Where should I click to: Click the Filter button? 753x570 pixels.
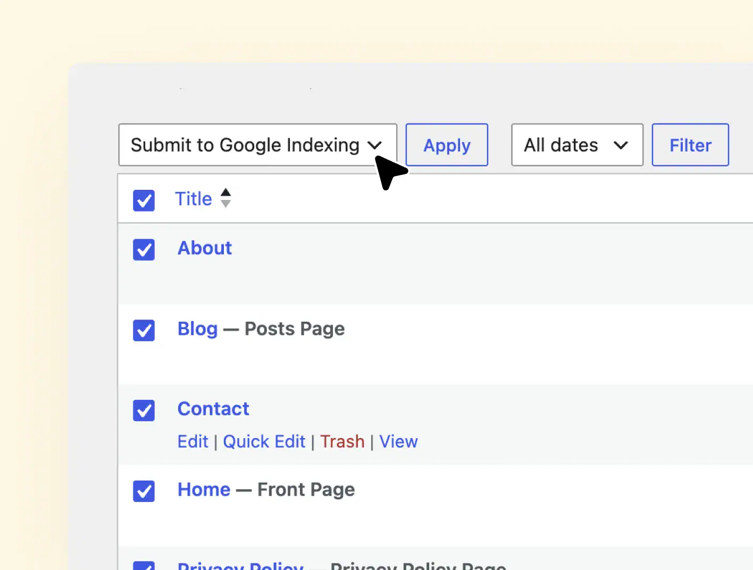pyautogui.click(x=690, y=145)
